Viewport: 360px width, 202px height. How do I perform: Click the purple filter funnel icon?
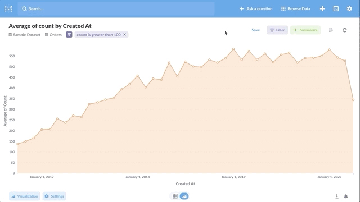point(69,35)
